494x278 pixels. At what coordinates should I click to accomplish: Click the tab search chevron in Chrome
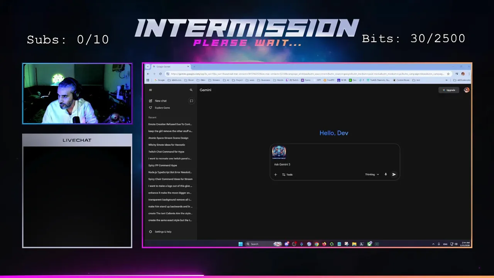click(x=147, y=66)
